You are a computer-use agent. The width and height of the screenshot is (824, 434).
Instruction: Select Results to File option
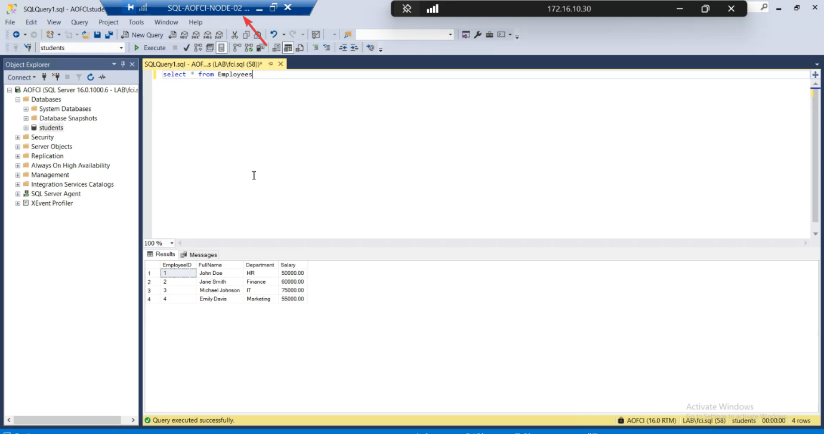pos(300,48)
